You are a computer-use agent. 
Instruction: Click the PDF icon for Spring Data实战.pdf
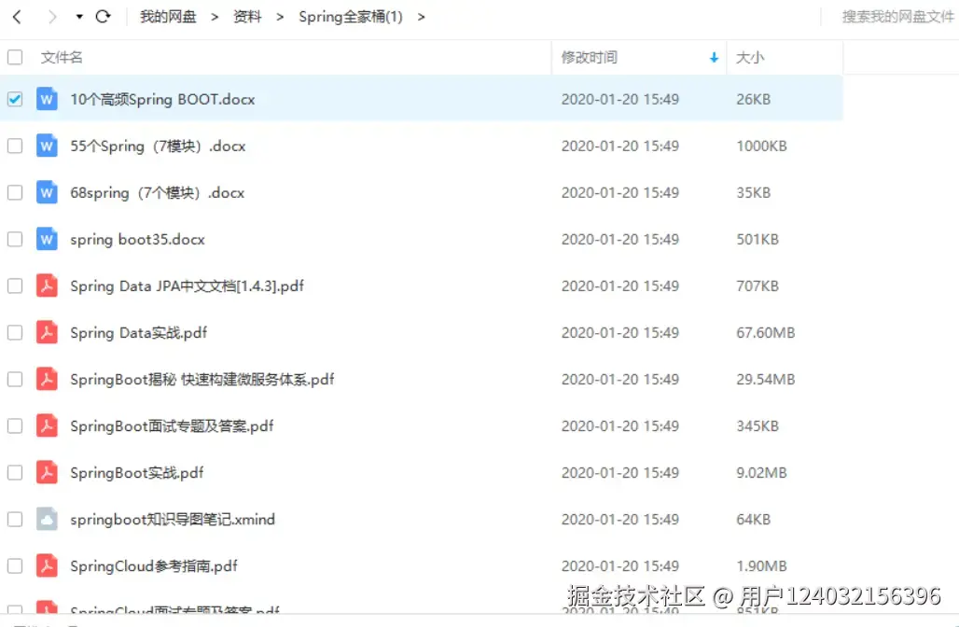point(49,332)
